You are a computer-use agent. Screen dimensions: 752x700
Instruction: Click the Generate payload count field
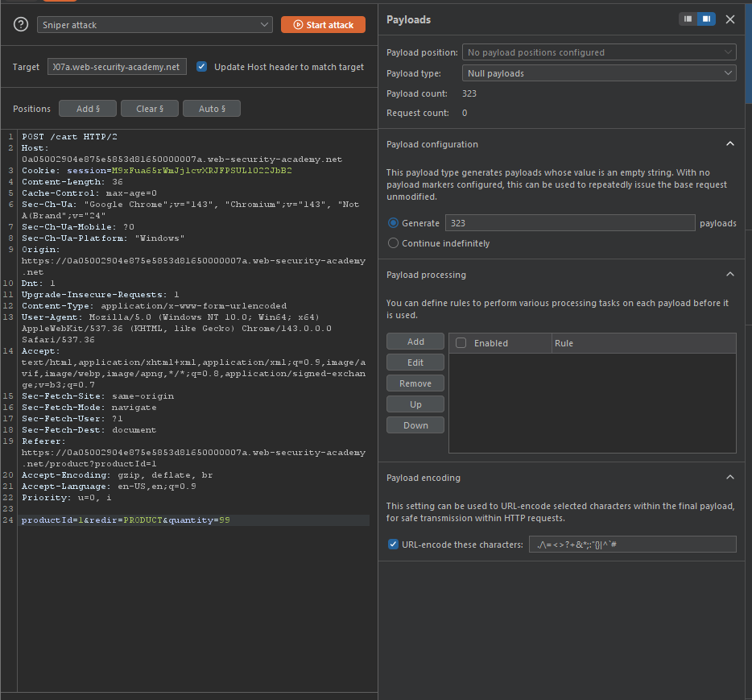coord(570,223)
